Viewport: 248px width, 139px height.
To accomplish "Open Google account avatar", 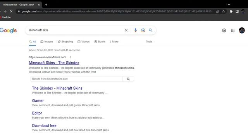I will click(x=242, y=31).
